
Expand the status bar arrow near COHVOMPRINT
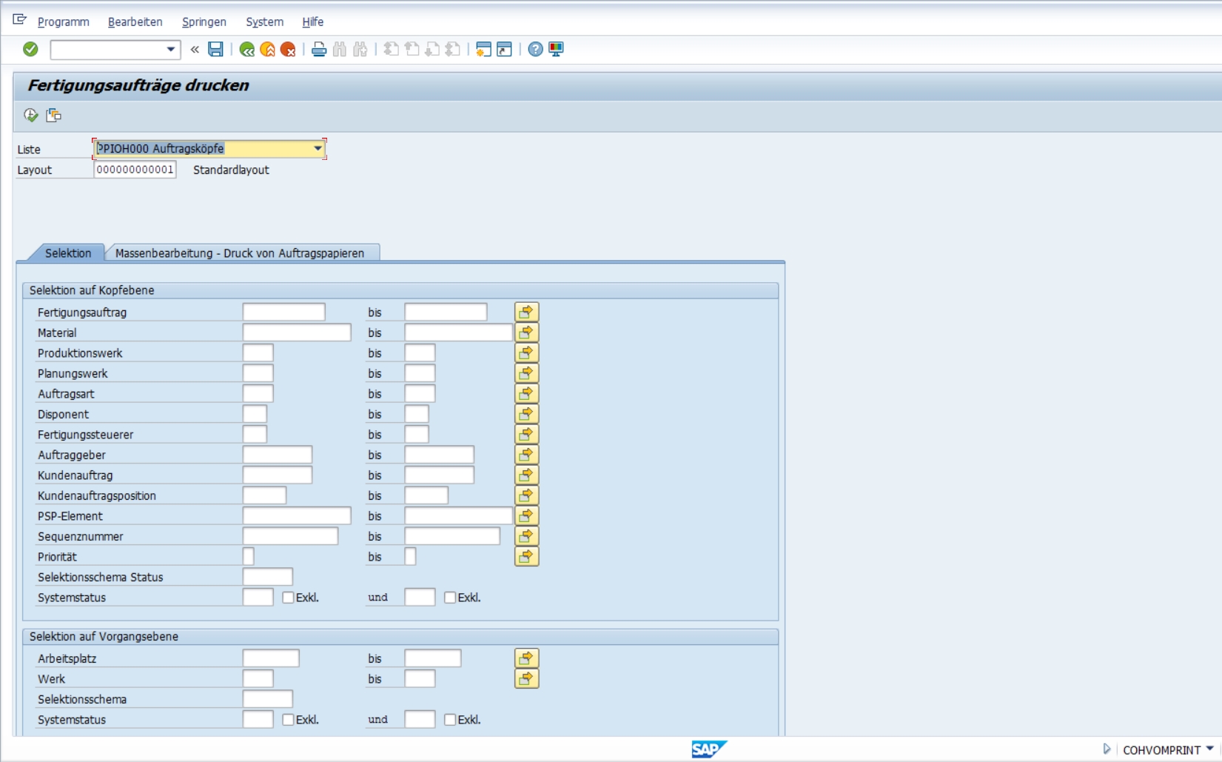pyautogui.click(x=1107, y=749)
